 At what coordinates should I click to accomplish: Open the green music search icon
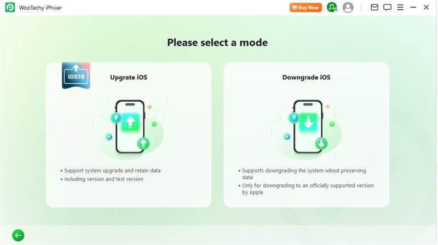pyautogui.click(x=332, y=8)
